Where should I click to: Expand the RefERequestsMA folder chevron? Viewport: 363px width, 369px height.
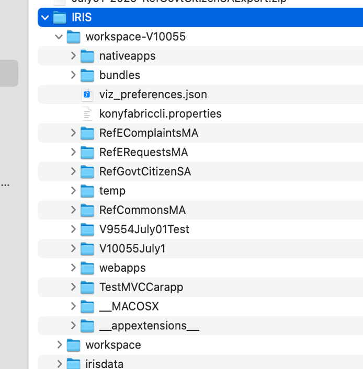tap(73, 152)
